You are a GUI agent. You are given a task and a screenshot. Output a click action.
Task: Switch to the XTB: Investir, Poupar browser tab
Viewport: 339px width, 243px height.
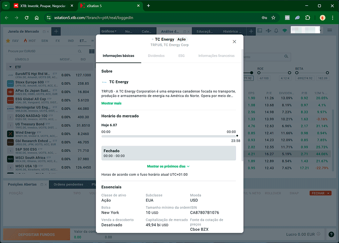(x=43, y=6)
